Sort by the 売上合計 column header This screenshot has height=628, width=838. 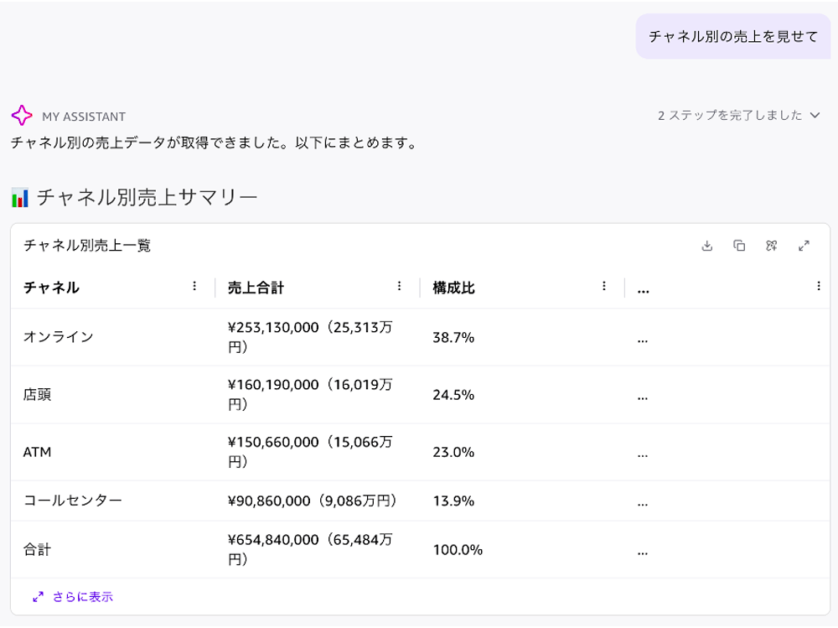point(256,288)
